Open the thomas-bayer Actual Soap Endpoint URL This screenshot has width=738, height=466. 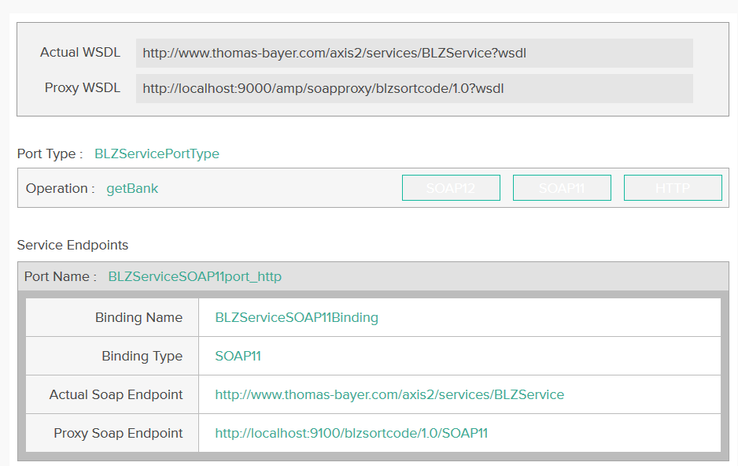[x=389, y=395]
